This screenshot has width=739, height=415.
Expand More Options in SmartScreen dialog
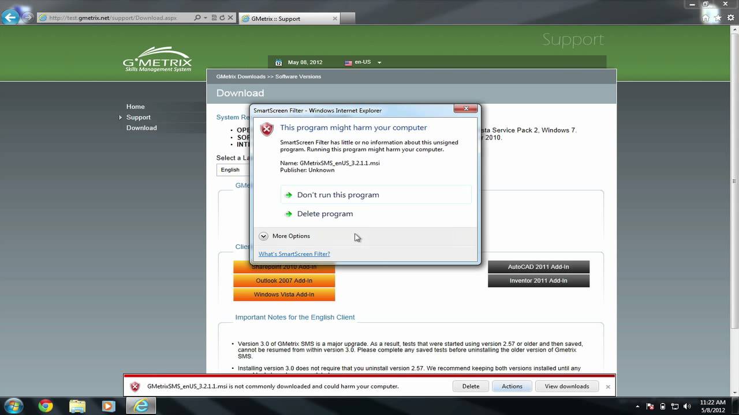coord(285,236)
